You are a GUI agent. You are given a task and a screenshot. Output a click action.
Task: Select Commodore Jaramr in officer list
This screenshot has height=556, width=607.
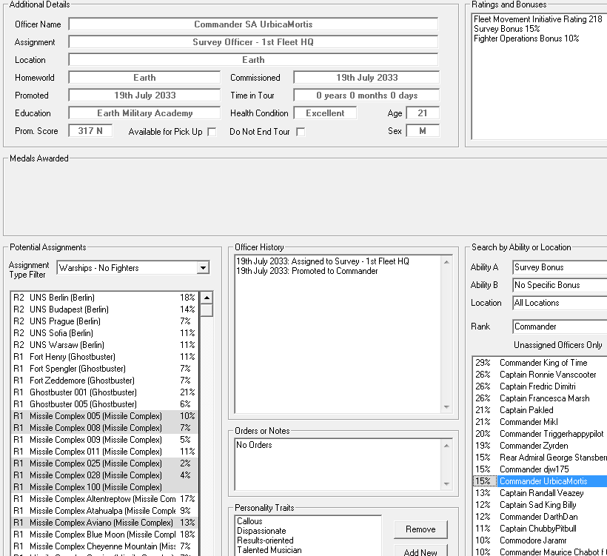(x=540, y=540)
